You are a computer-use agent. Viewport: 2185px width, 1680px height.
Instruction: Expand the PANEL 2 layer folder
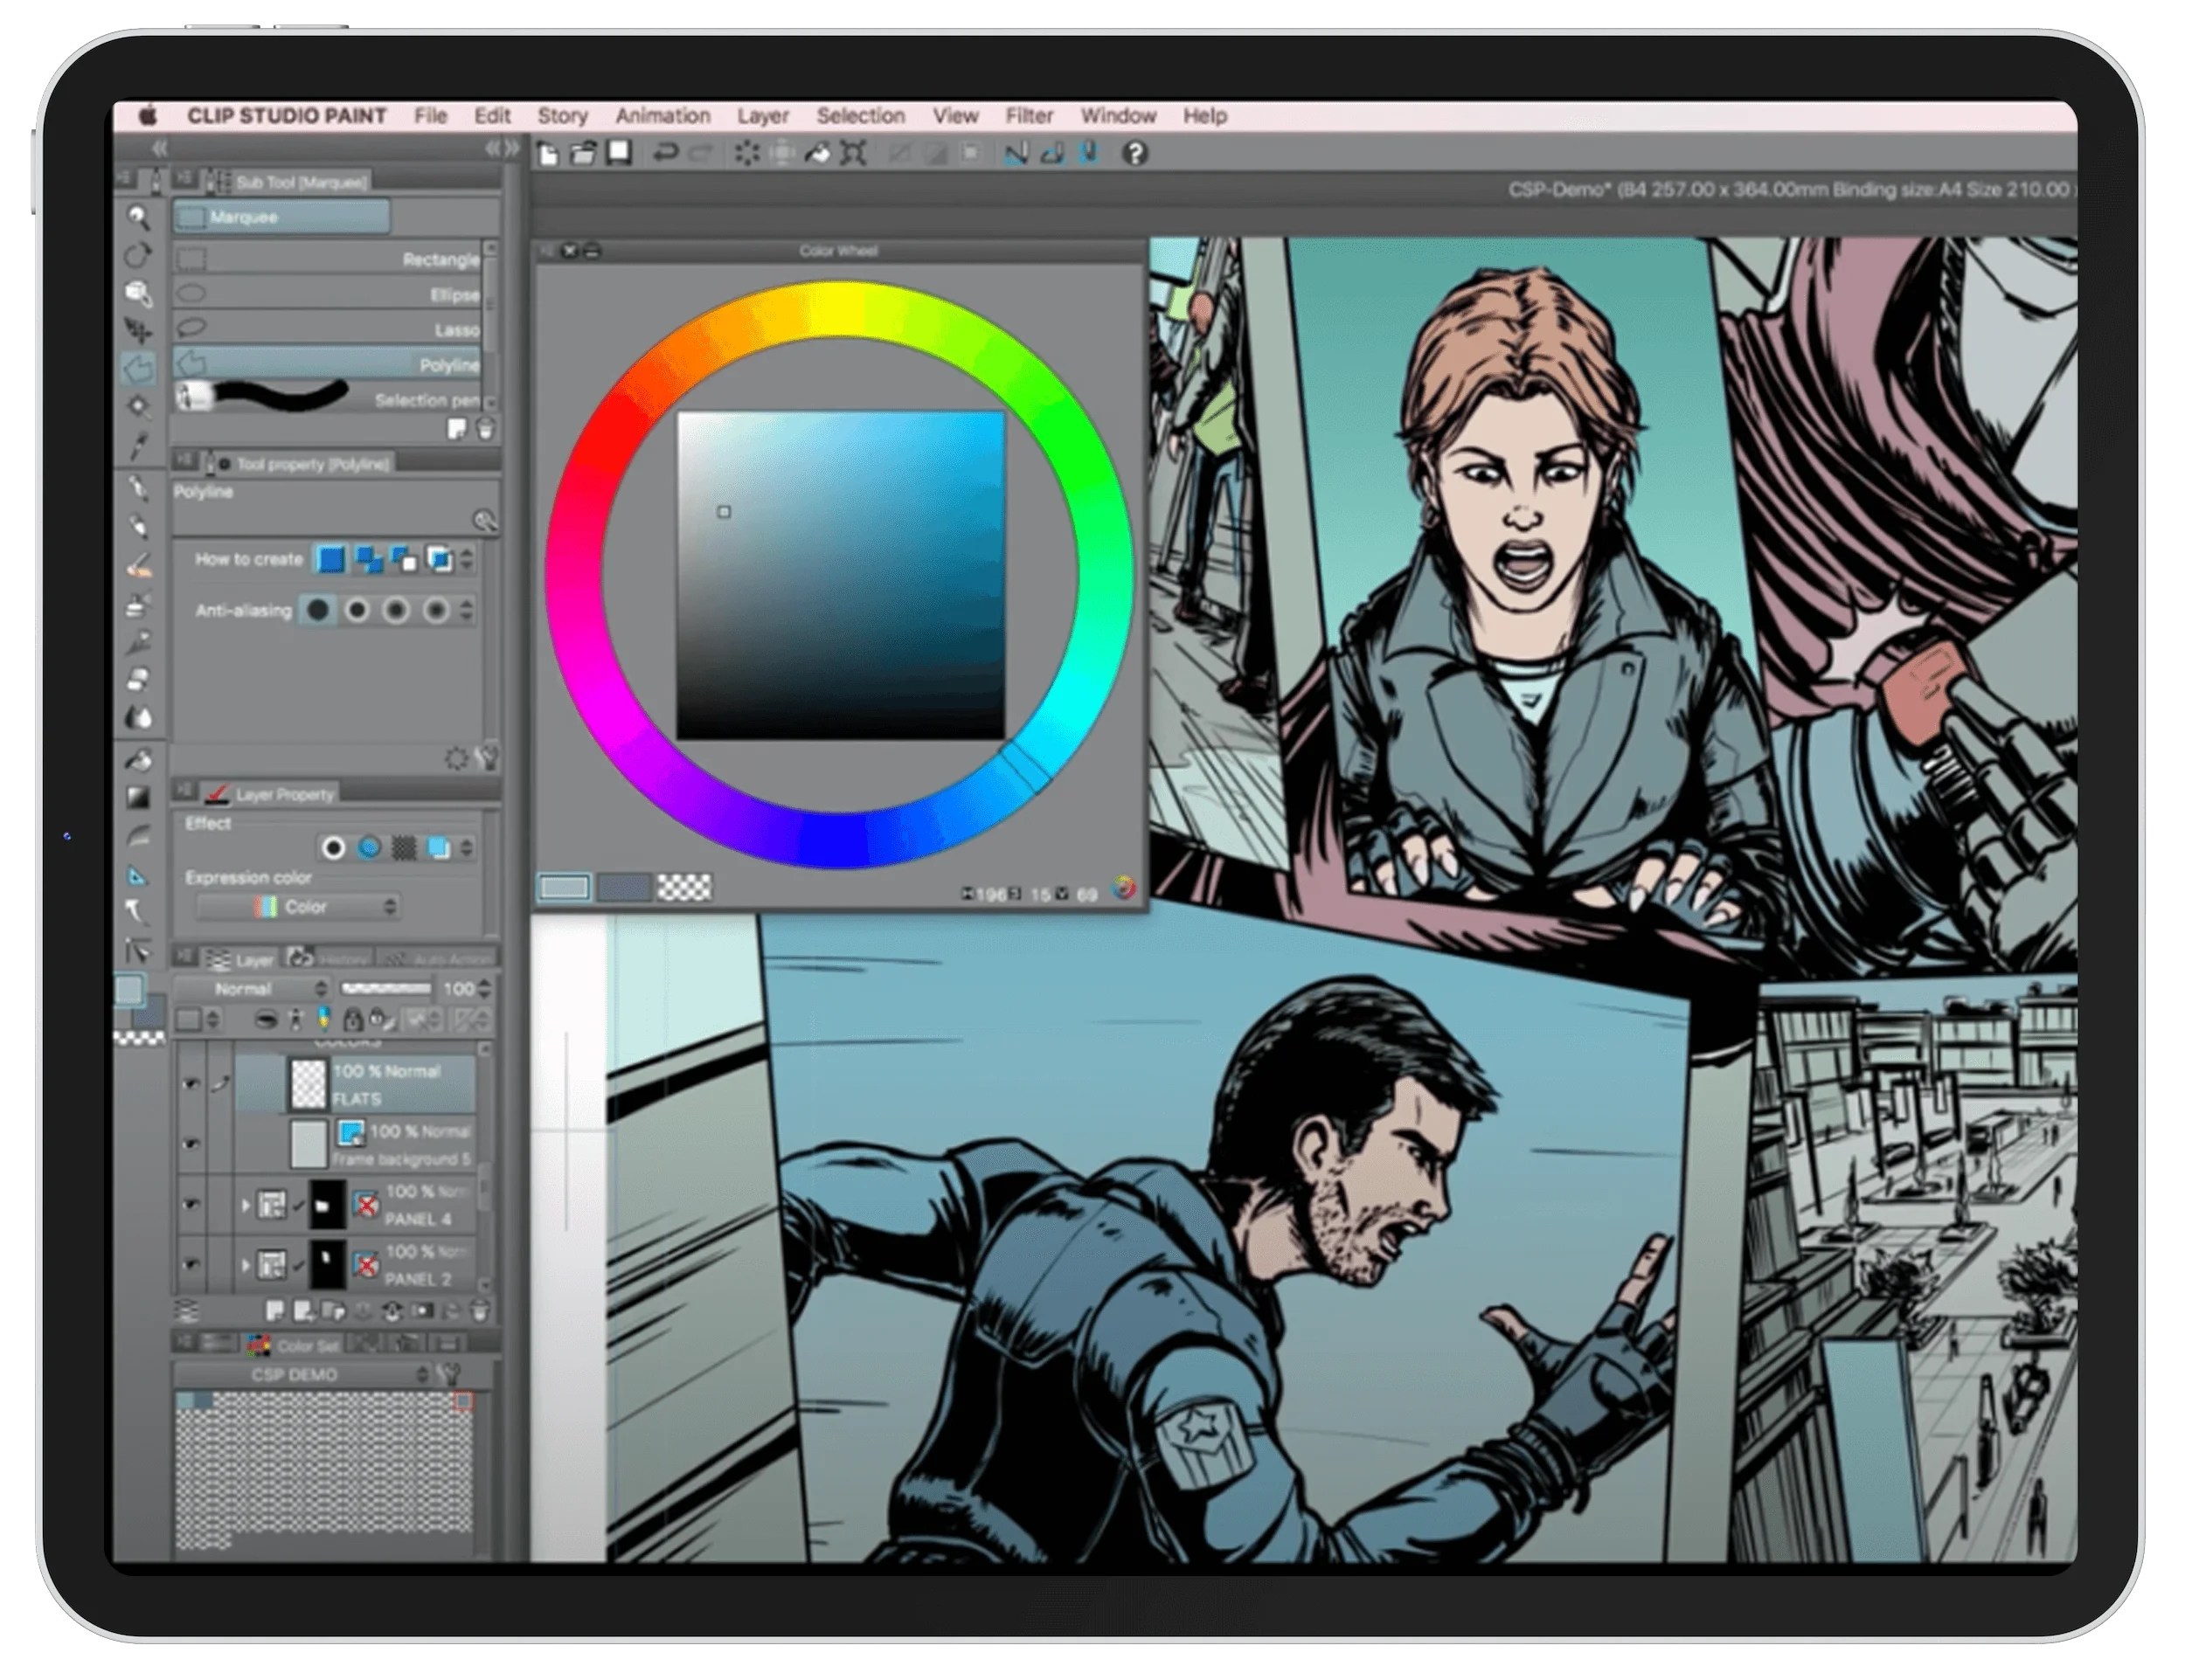pyautogui.click(x=247, y=1266)
